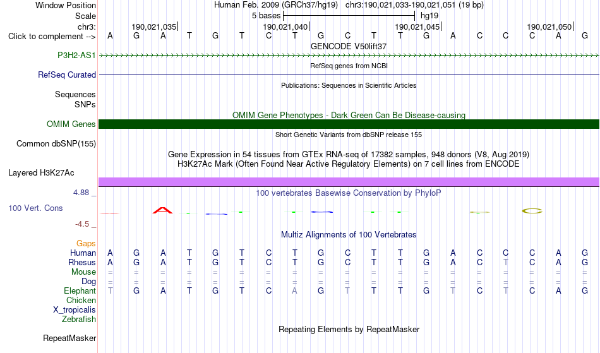
Task: Click the green P3H2-AS1 arrowed intron line
Action: [349, 56]
